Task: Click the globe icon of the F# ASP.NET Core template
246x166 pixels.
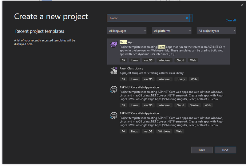Action: point(114,115)
